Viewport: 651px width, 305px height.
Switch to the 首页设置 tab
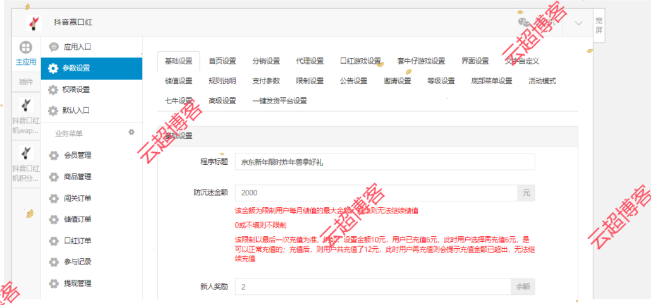point(222,61)
